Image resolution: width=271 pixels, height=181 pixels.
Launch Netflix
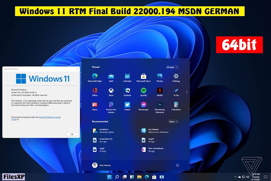(x=160, y=92)
